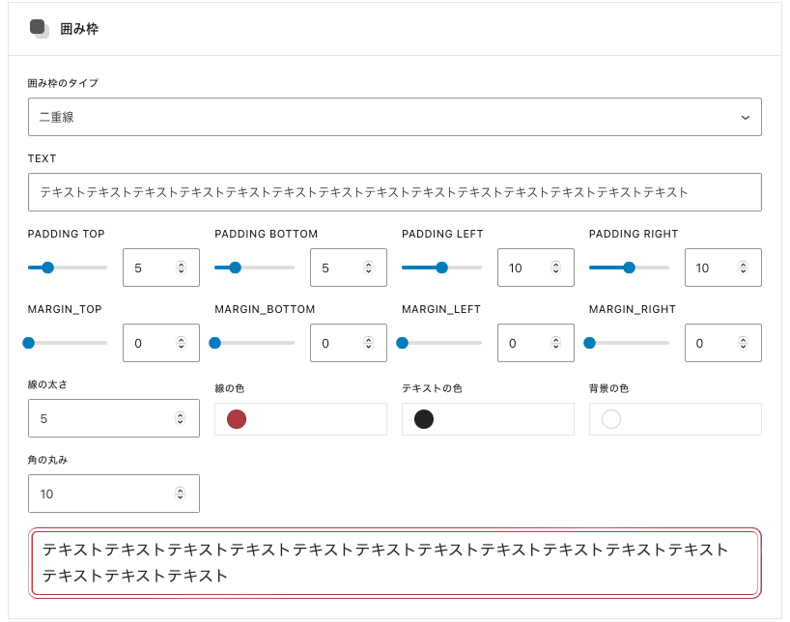Click the stepper arrows in PADDING RIGHT field
The width and height of the screenshot is (790, 622).
click(742, 268)
